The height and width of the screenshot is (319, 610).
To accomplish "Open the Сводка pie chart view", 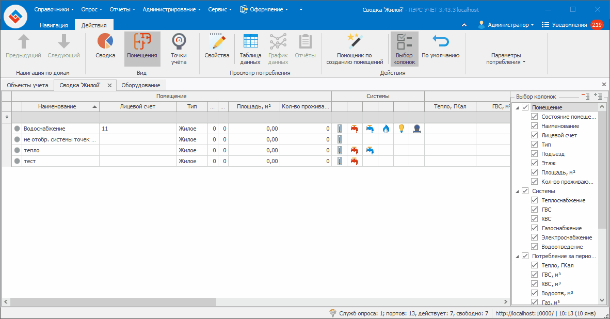I will 105,46.
